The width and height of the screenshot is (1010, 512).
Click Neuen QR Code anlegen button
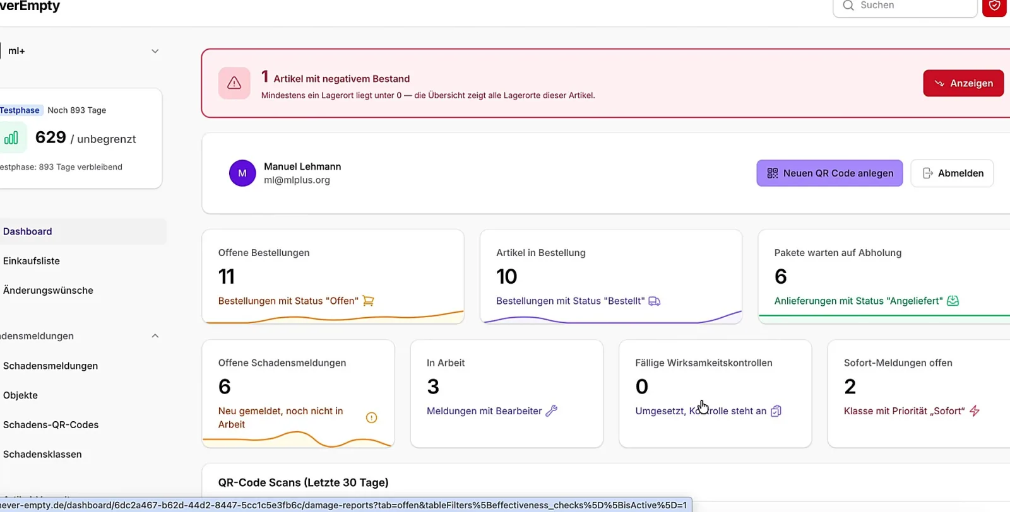[x=829, y=173]
